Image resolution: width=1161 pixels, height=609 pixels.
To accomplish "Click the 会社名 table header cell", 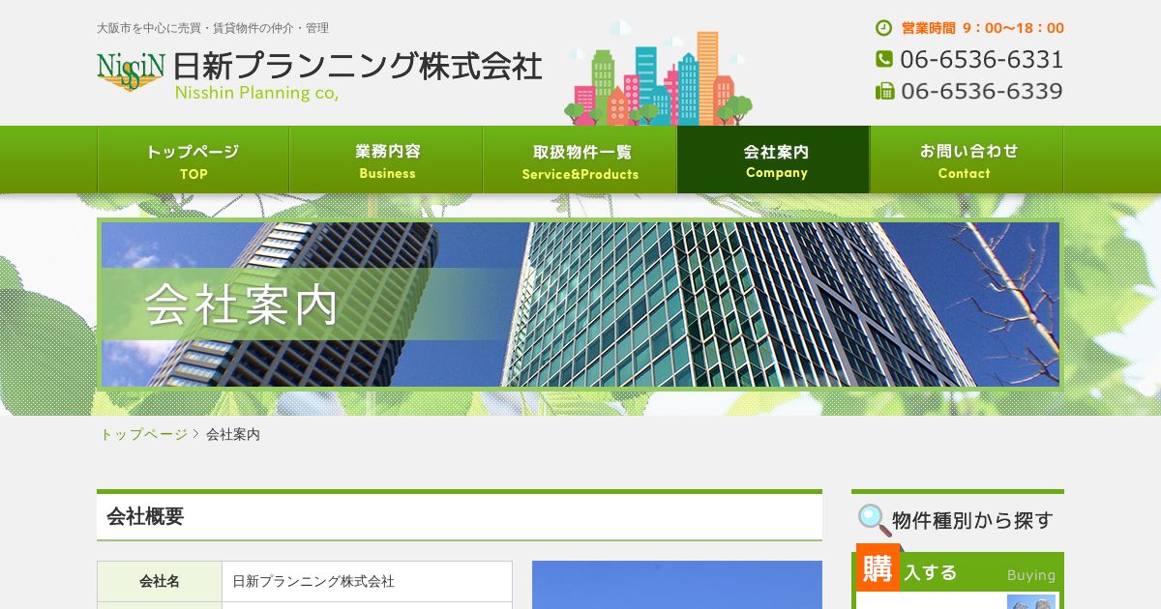I will point(160,581).
